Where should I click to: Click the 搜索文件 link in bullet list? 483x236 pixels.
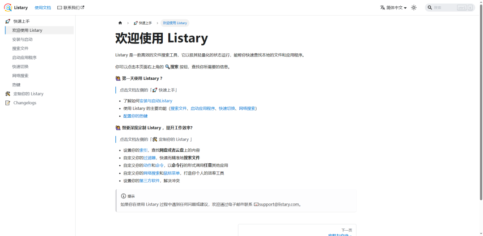[x=178, y=108]
